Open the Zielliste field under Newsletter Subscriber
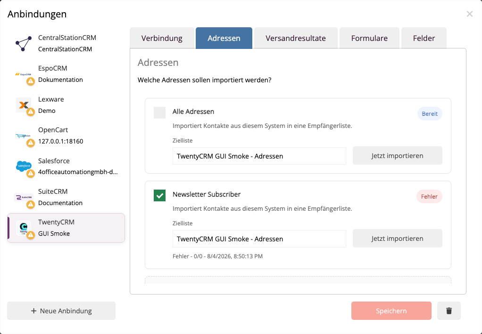The image size is (482, 334). pos(259,239)
